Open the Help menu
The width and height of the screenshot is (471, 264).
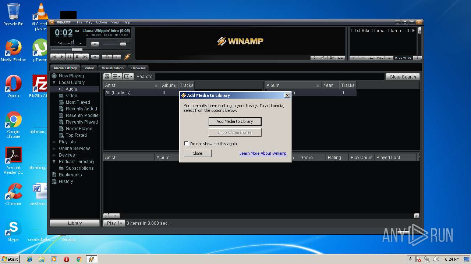pyautogui.click(x=127, y=22)
